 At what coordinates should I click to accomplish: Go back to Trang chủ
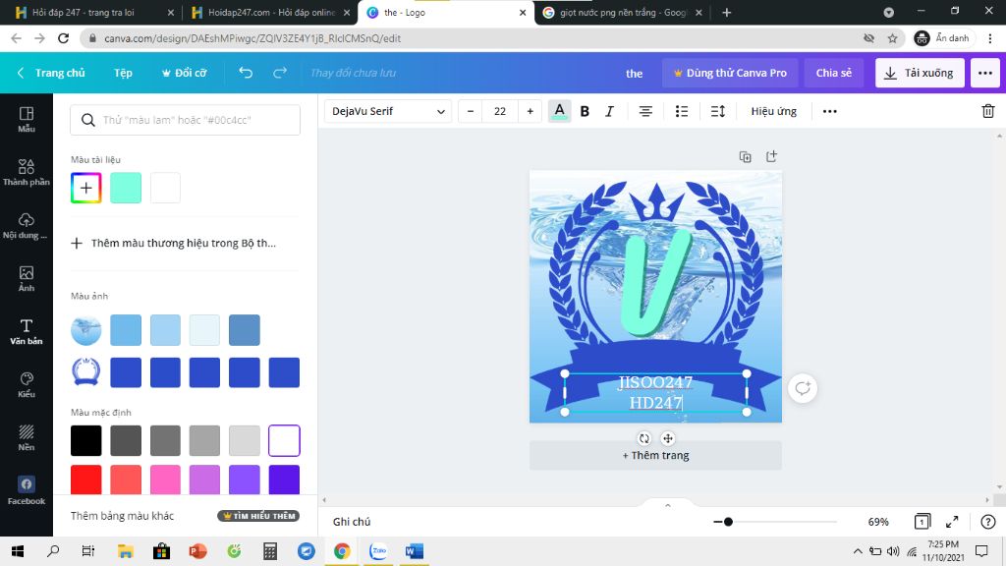pos(51,73)
